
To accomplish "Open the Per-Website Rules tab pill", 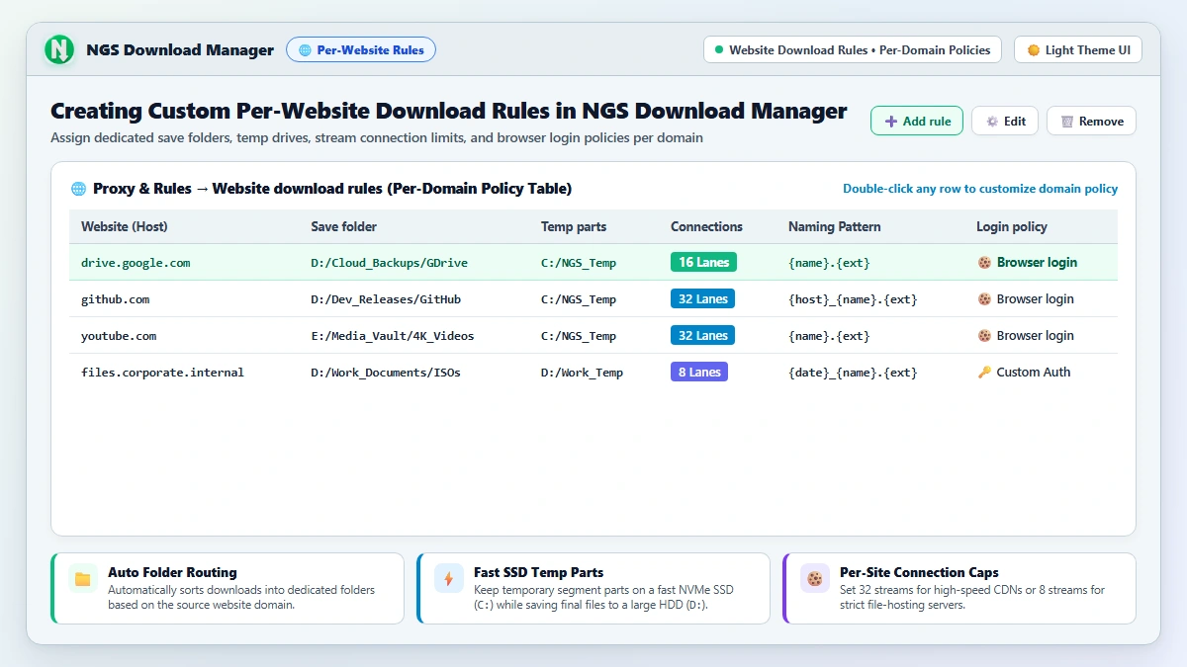I will pos(361,49).
